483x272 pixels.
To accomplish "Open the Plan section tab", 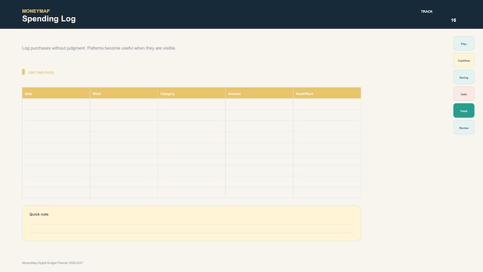I will pyautogui.click(x=464, y=43).
